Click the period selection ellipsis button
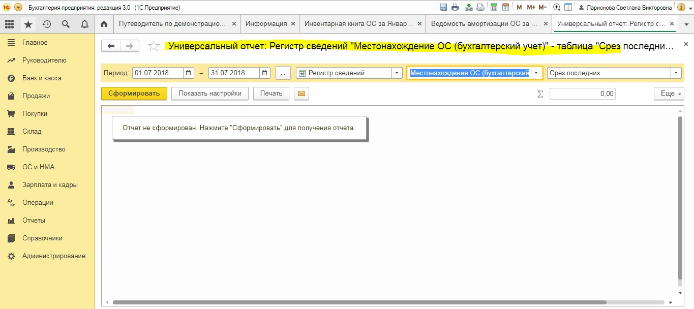 pyautogui.click(x=283, y=73)
